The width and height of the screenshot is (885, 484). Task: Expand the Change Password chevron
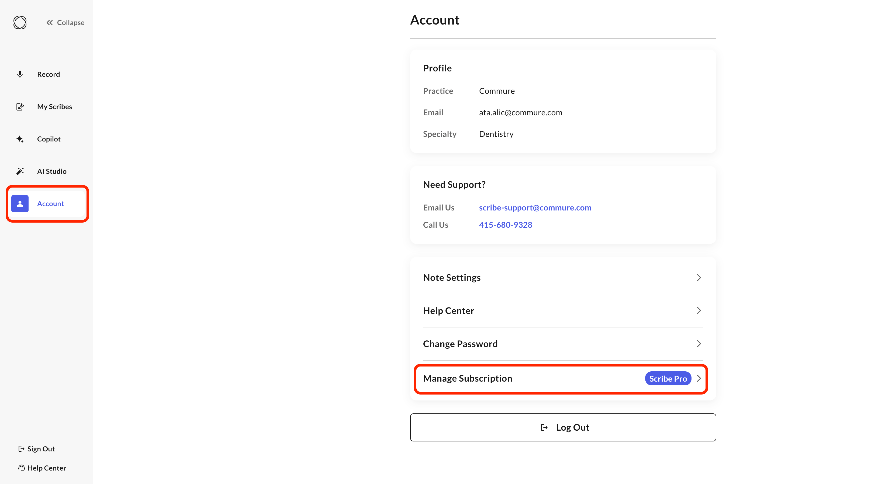pyautogui.click(x=699, y=344)
